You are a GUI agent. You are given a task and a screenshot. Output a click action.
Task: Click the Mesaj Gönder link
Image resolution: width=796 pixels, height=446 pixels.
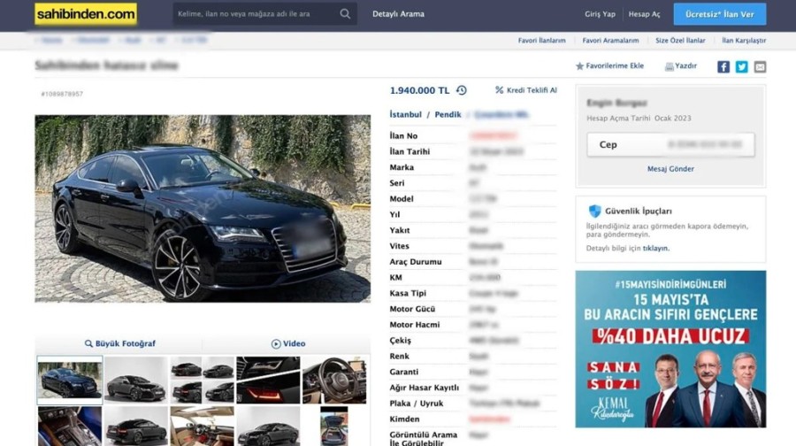click(x=670, y=168)
